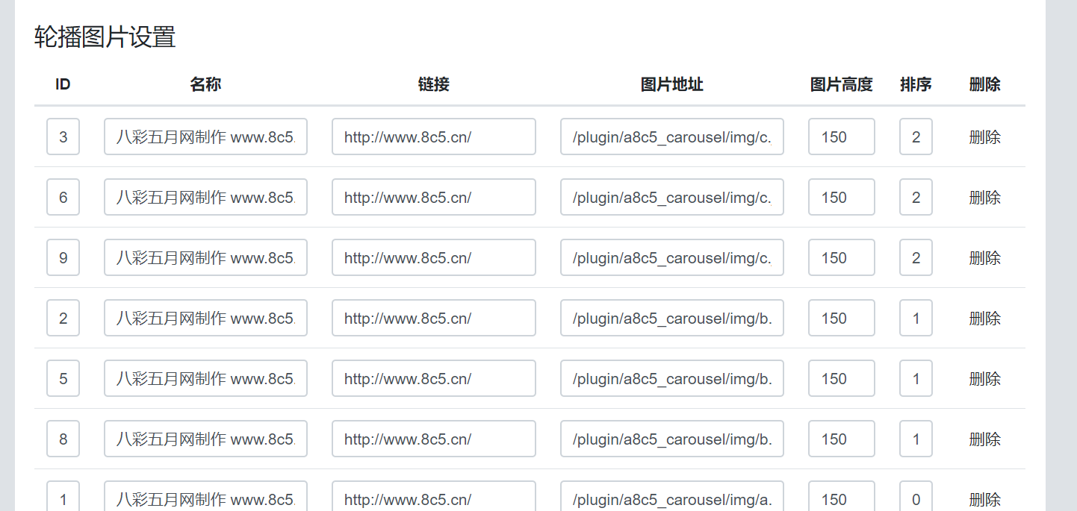Focus the link URL field in row ID 8
Screen dimensions: 1077x511
point(434,439)
